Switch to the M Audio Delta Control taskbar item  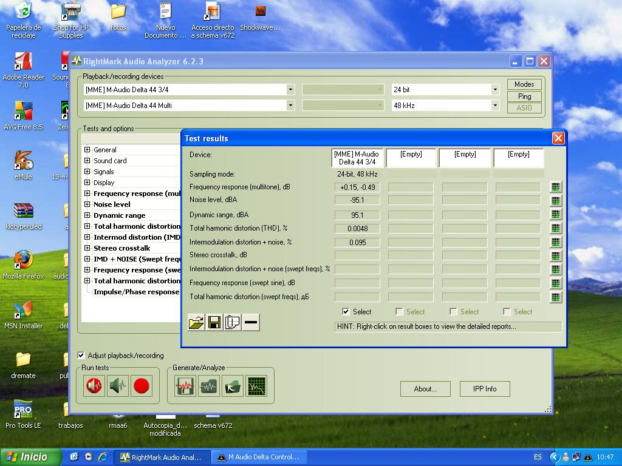(259, 457)
